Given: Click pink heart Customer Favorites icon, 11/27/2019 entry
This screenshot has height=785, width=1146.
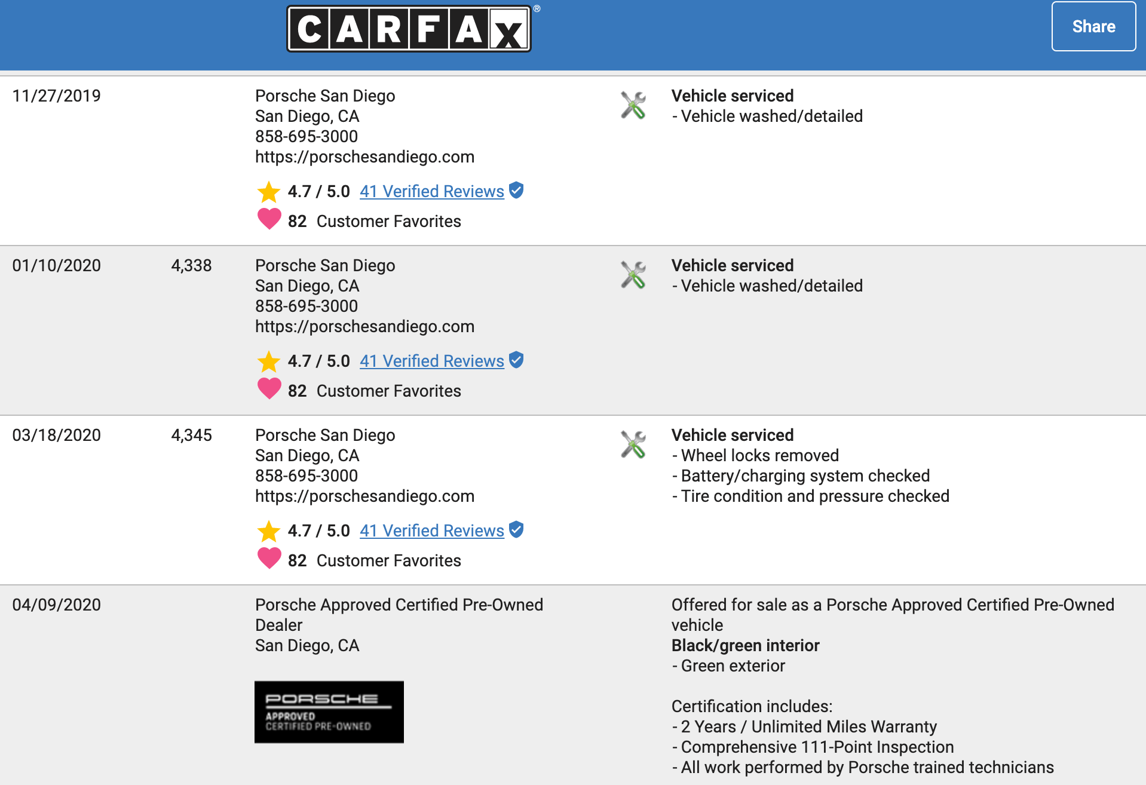Looking at the screenshot, I should click(269, 219).
